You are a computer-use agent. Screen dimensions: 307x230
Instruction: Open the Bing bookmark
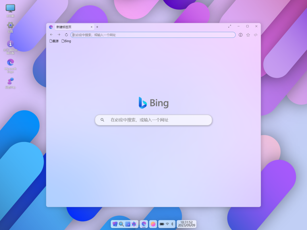[x=66, y=41]
